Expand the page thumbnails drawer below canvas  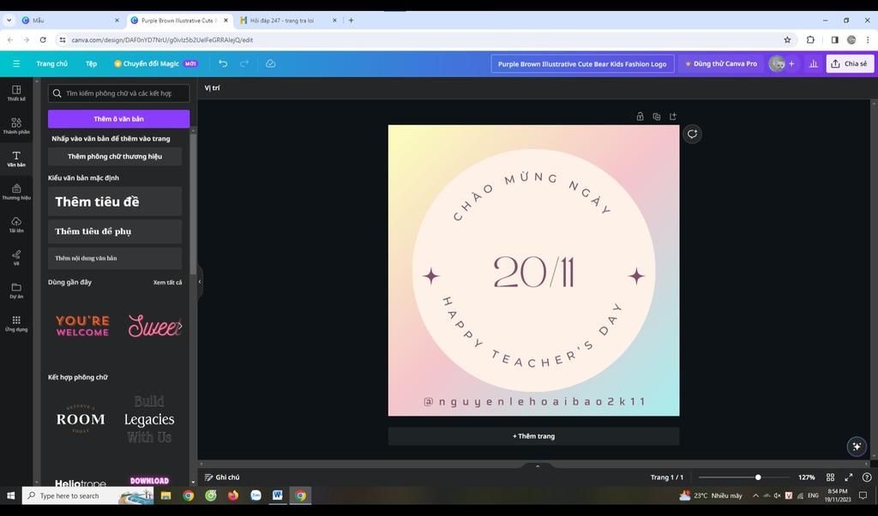point(538,466)
